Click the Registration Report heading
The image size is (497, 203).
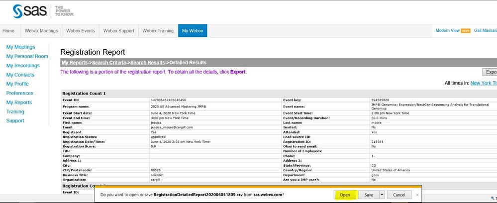(93, 52)
